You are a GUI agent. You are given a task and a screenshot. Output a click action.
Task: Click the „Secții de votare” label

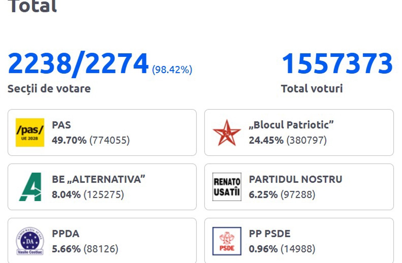click(49, 89)
